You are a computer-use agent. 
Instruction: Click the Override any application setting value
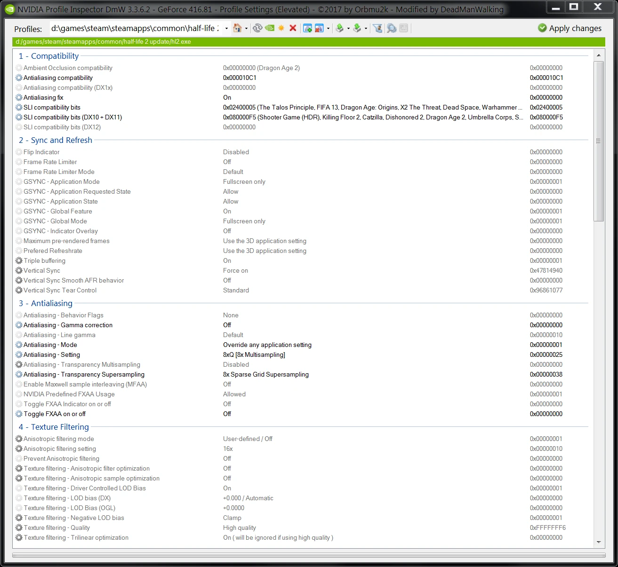[267, 345]
